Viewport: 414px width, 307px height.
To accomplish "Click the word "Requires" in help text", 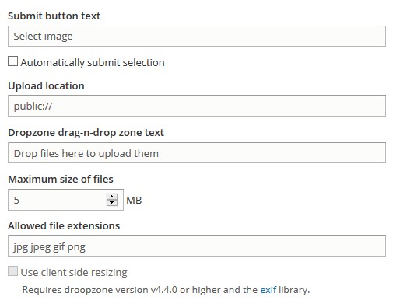I will click(x=42, y=290).
